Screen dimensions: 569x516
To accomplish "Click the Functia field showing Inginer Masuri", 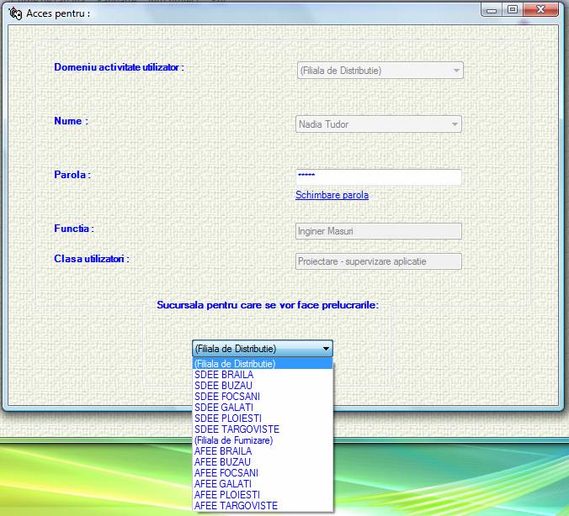I will (x=379, y=231).
